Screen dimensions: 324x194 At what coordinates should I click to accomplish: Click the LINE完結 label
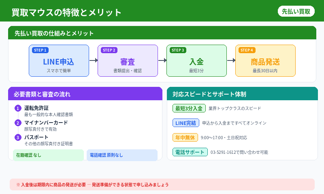click(185, 123)
